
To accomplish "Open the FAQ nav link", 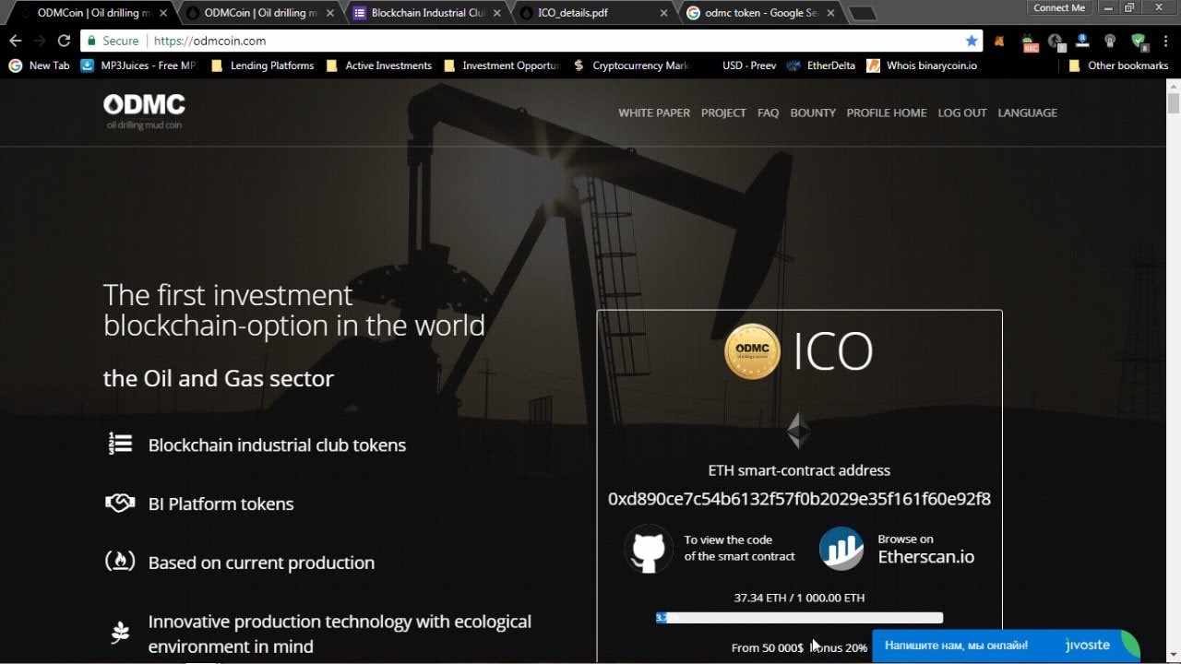I will pos(768,113).
